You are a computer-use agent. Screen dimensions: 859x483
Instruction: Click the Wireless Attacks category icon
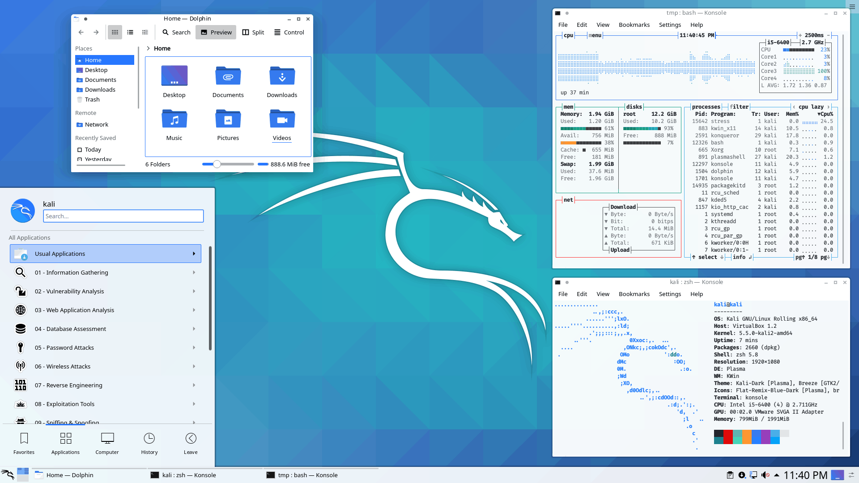(x=20, y=366)
